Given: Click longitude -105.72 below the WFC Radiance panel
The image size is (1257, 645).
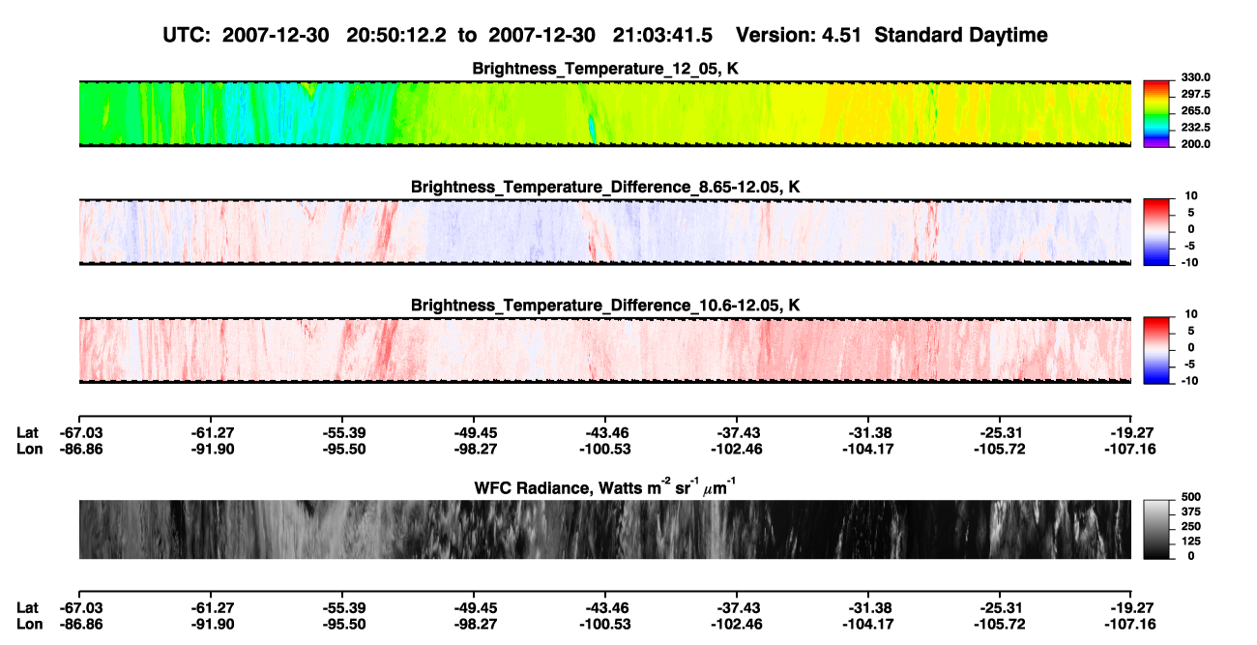Looking at the screenshot, I should (x=999, y=625).
